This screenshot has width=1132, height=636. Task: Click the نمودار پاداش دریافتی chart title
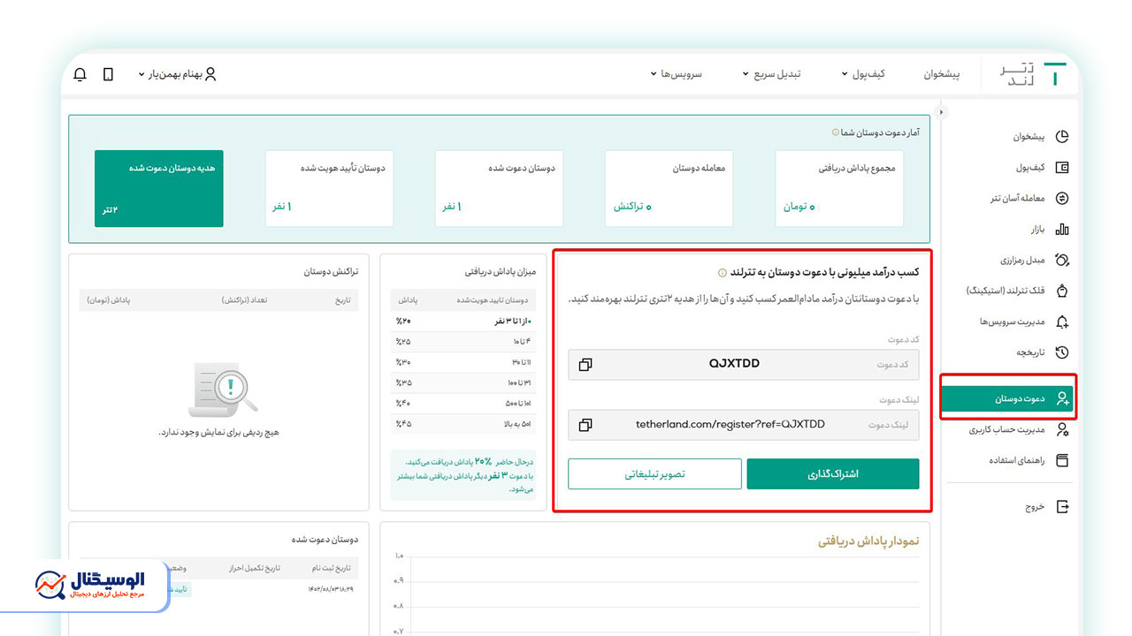[868, 541]
